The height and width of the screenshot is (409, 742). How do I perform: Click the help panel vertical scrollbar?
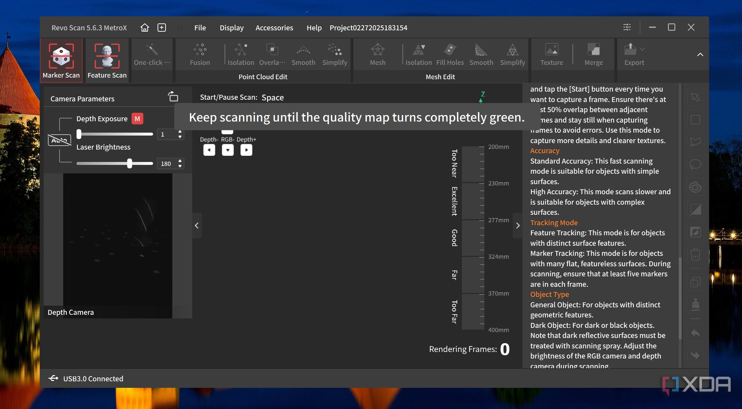[x=680, y=298]
